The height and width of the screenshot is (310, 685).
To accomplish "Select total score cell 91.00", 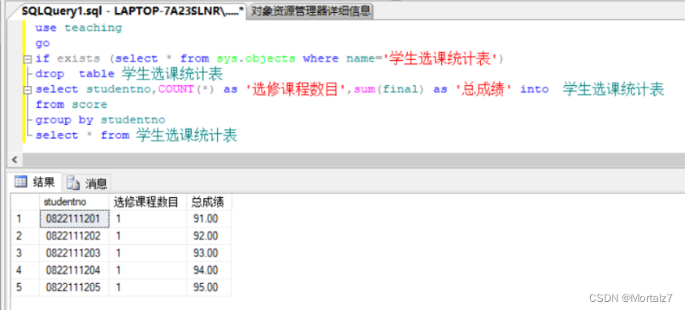I will pos(209,219).
